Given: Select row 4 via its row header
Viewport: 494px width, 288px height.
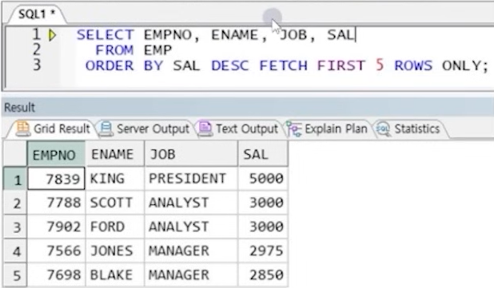Looking at the screenshot, I should click(x=15, y=251).
